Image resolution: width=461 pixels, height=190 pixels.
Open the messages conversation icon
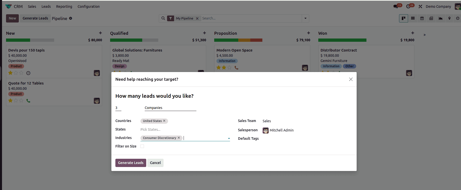[396, 6]
